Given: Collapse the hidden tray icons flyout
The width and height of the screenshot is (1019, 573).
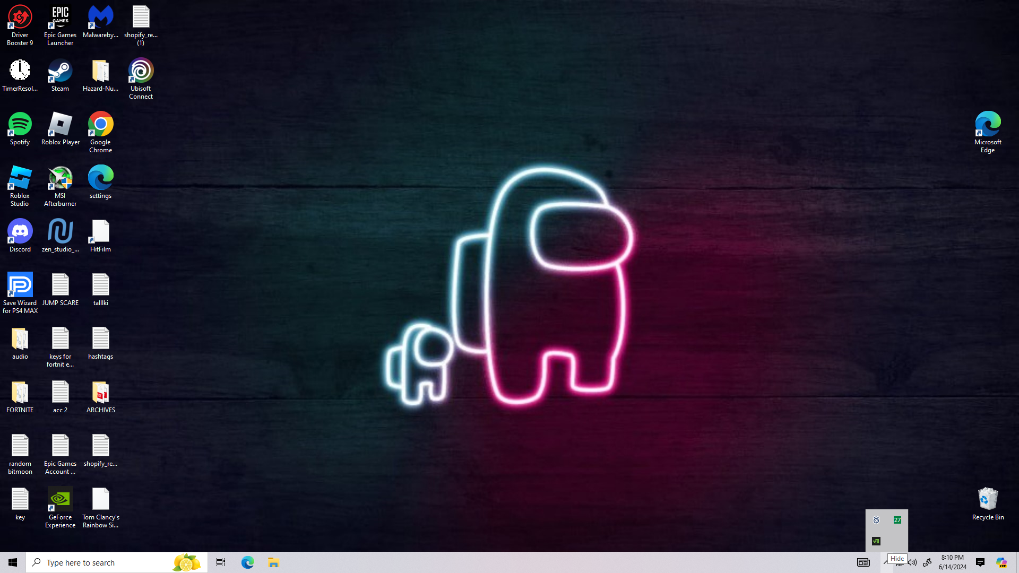Looking at the screenshot, I should coord(886,562).
